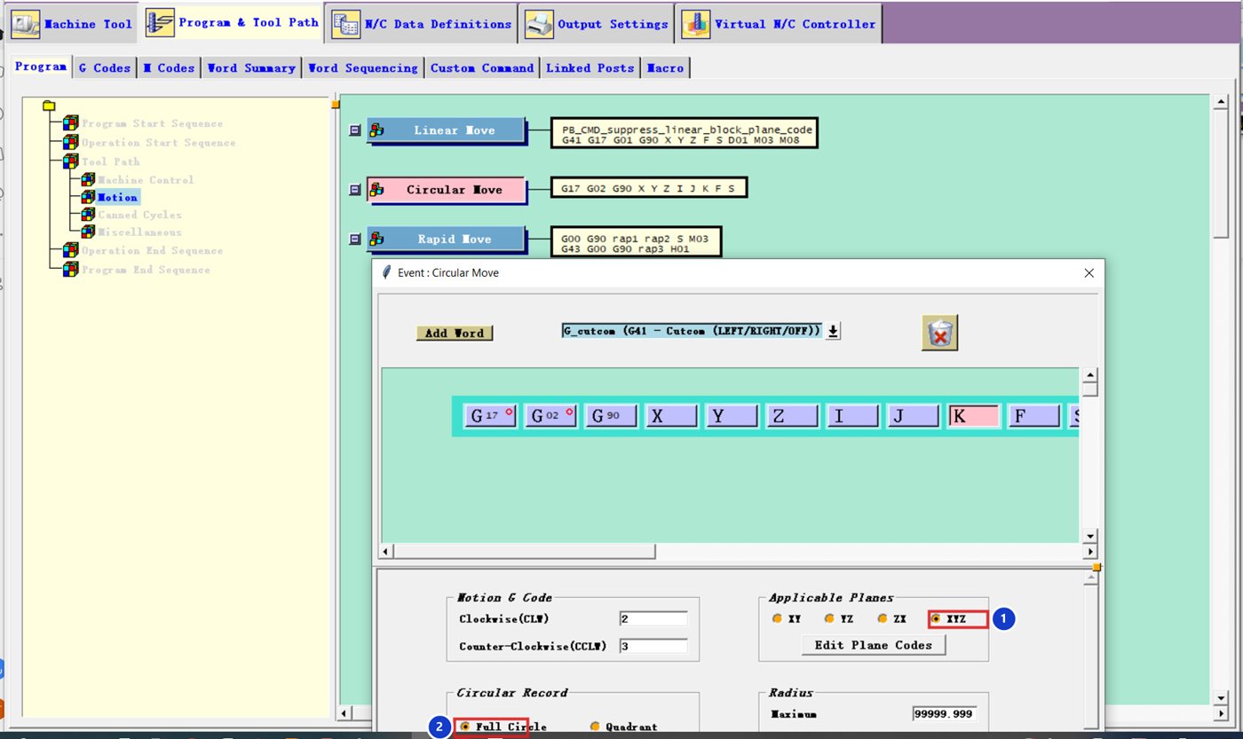Viewport: 1243px width, 739px height.
Task: Select Miscellaneous tree node
Action: 139,232
